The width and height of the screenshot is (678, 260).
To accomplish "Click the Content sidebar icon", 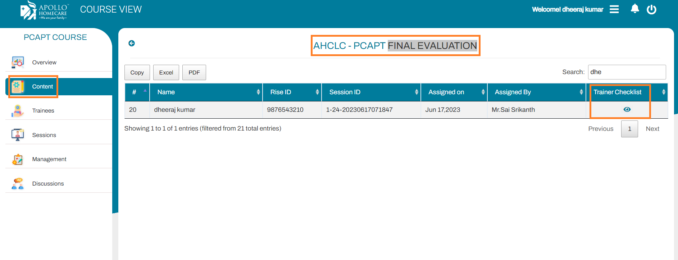I will point(18,86).
